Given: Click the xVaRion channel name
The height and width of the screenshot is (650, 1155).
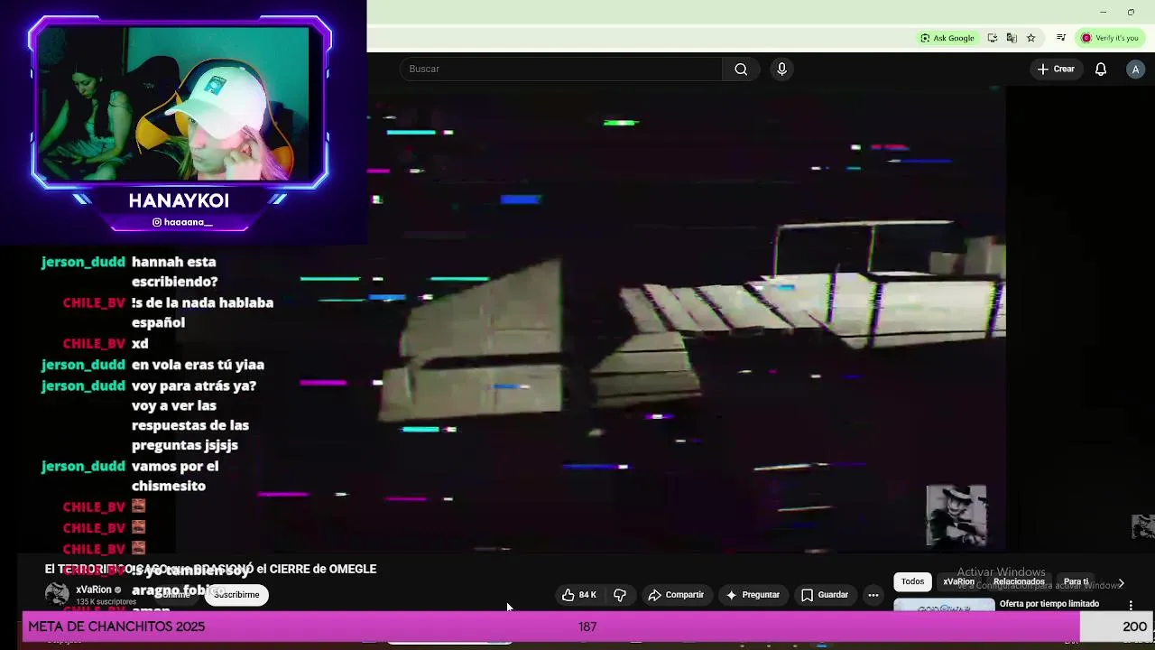Looking at the screenshot, I should 94,590.
